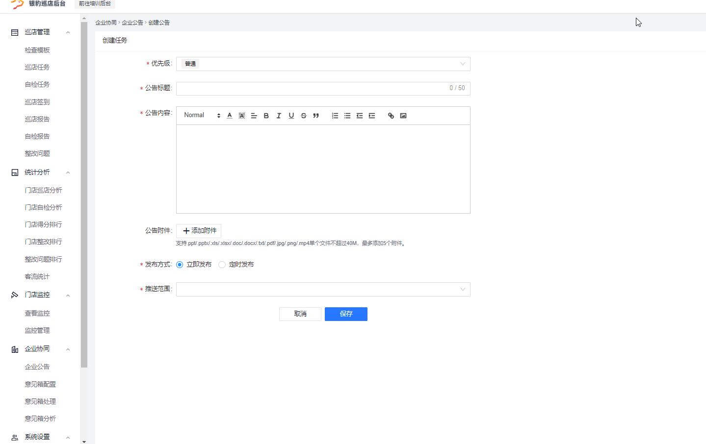Click 添加附件 to add attachment

click(199, 231)
